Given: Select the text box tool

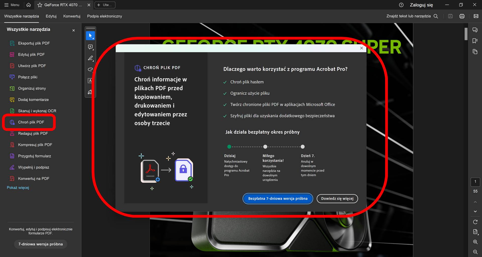Looking at the screenshot, I should [x=90, y=81].
